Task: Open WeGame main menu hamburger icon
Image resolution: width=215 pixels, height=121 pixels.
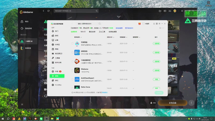Action: click(182, 11)
